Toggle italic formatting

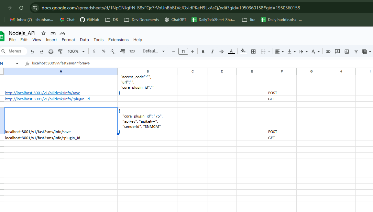(212, 51)
